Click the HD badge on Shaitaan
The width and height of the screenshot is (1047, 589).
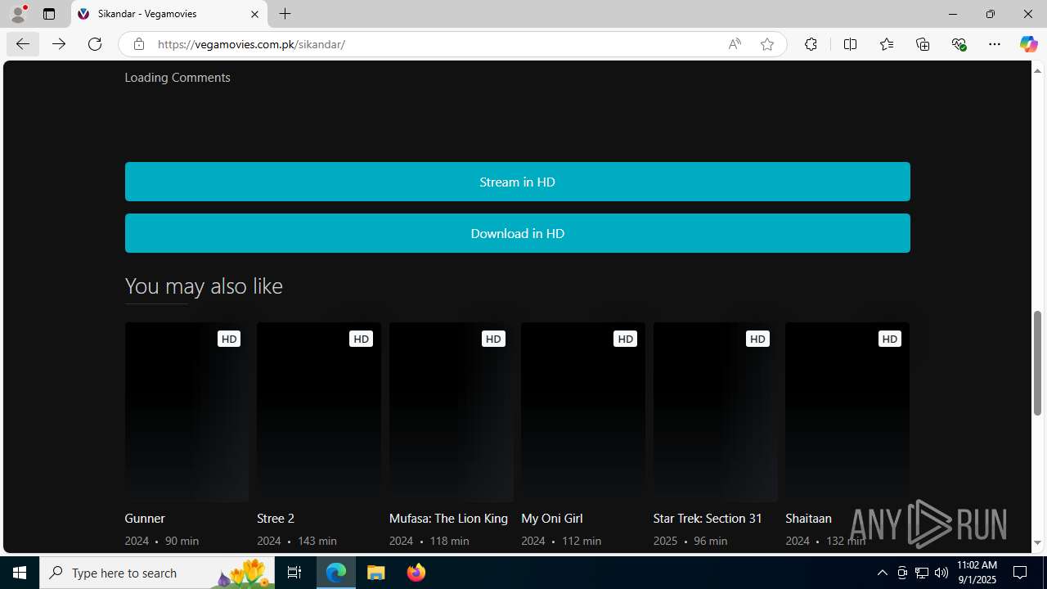(889, 339)
